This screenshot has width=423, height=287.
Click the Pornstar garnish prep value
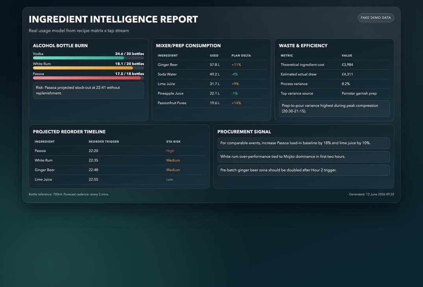[359, 93]
